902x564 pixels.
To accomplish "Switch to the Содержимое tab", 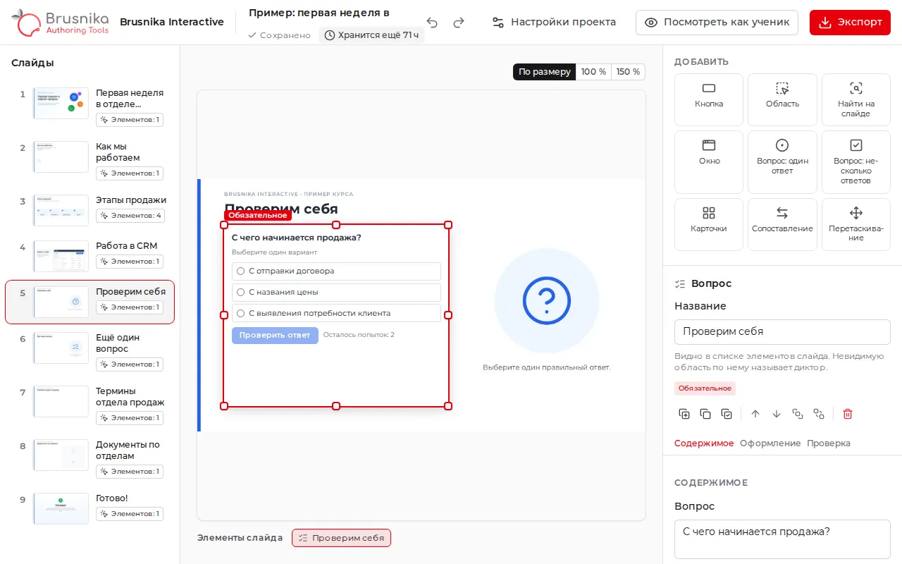I will [x=704, y=443].
